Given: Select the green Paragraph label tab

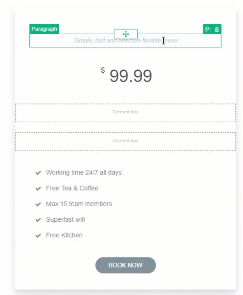Looking at the screenshot, I should pyautogui.click(x=44, y=29).
